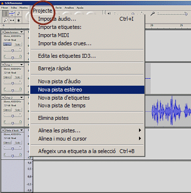
Task: Select the Time Shift arrows tool
Action: (x=12, y=20)
